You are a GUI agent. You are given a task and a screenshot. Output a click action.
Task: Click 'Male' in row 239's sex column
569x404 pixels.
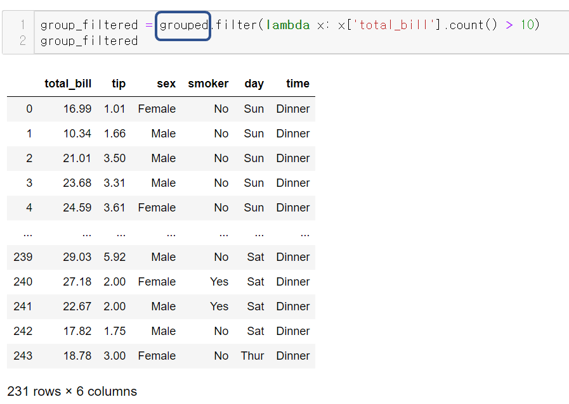pyautogui.click(x=164, y=257)
